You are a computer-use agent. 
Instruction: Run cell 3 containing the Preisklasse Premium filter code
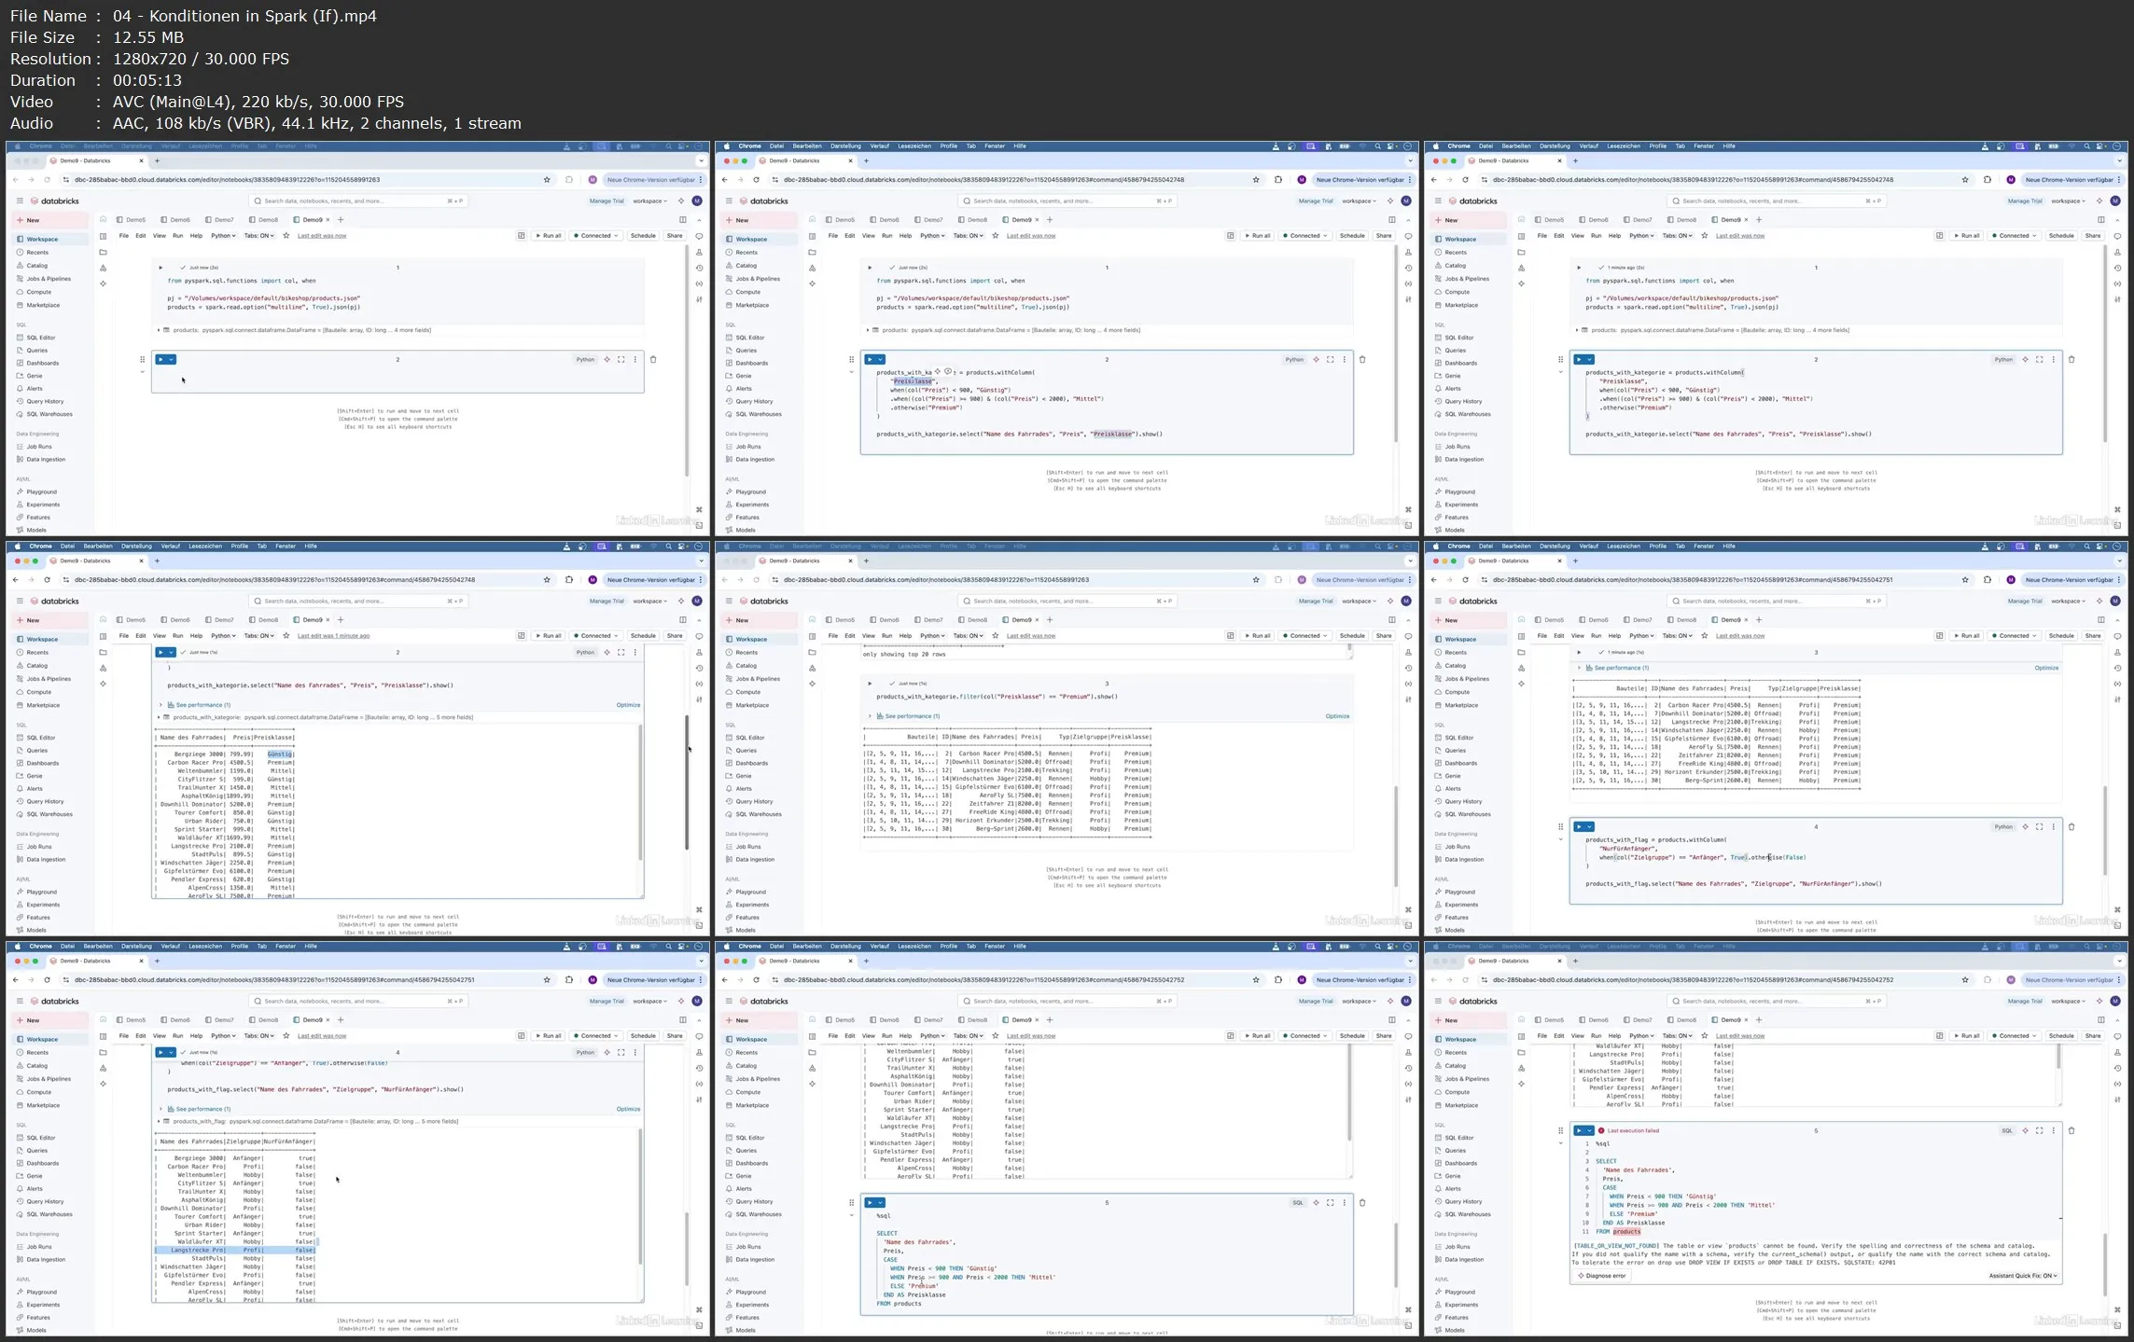tap(870, 684)
